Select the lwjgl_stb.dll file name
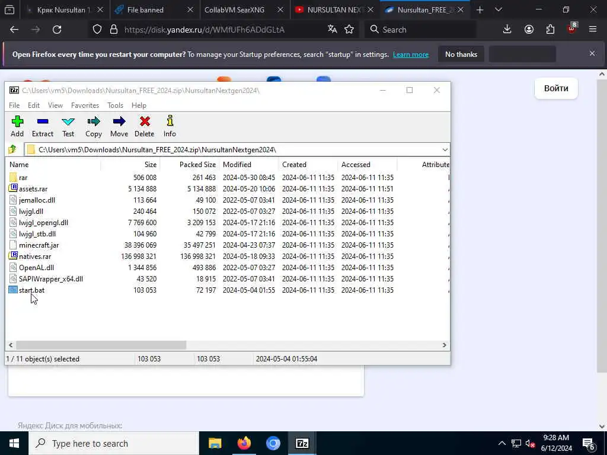607x455 pixels. 37,233
